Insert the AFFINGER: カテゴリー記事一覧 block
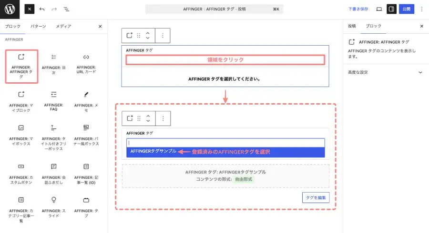429x233 pixels. click(21, 210)
